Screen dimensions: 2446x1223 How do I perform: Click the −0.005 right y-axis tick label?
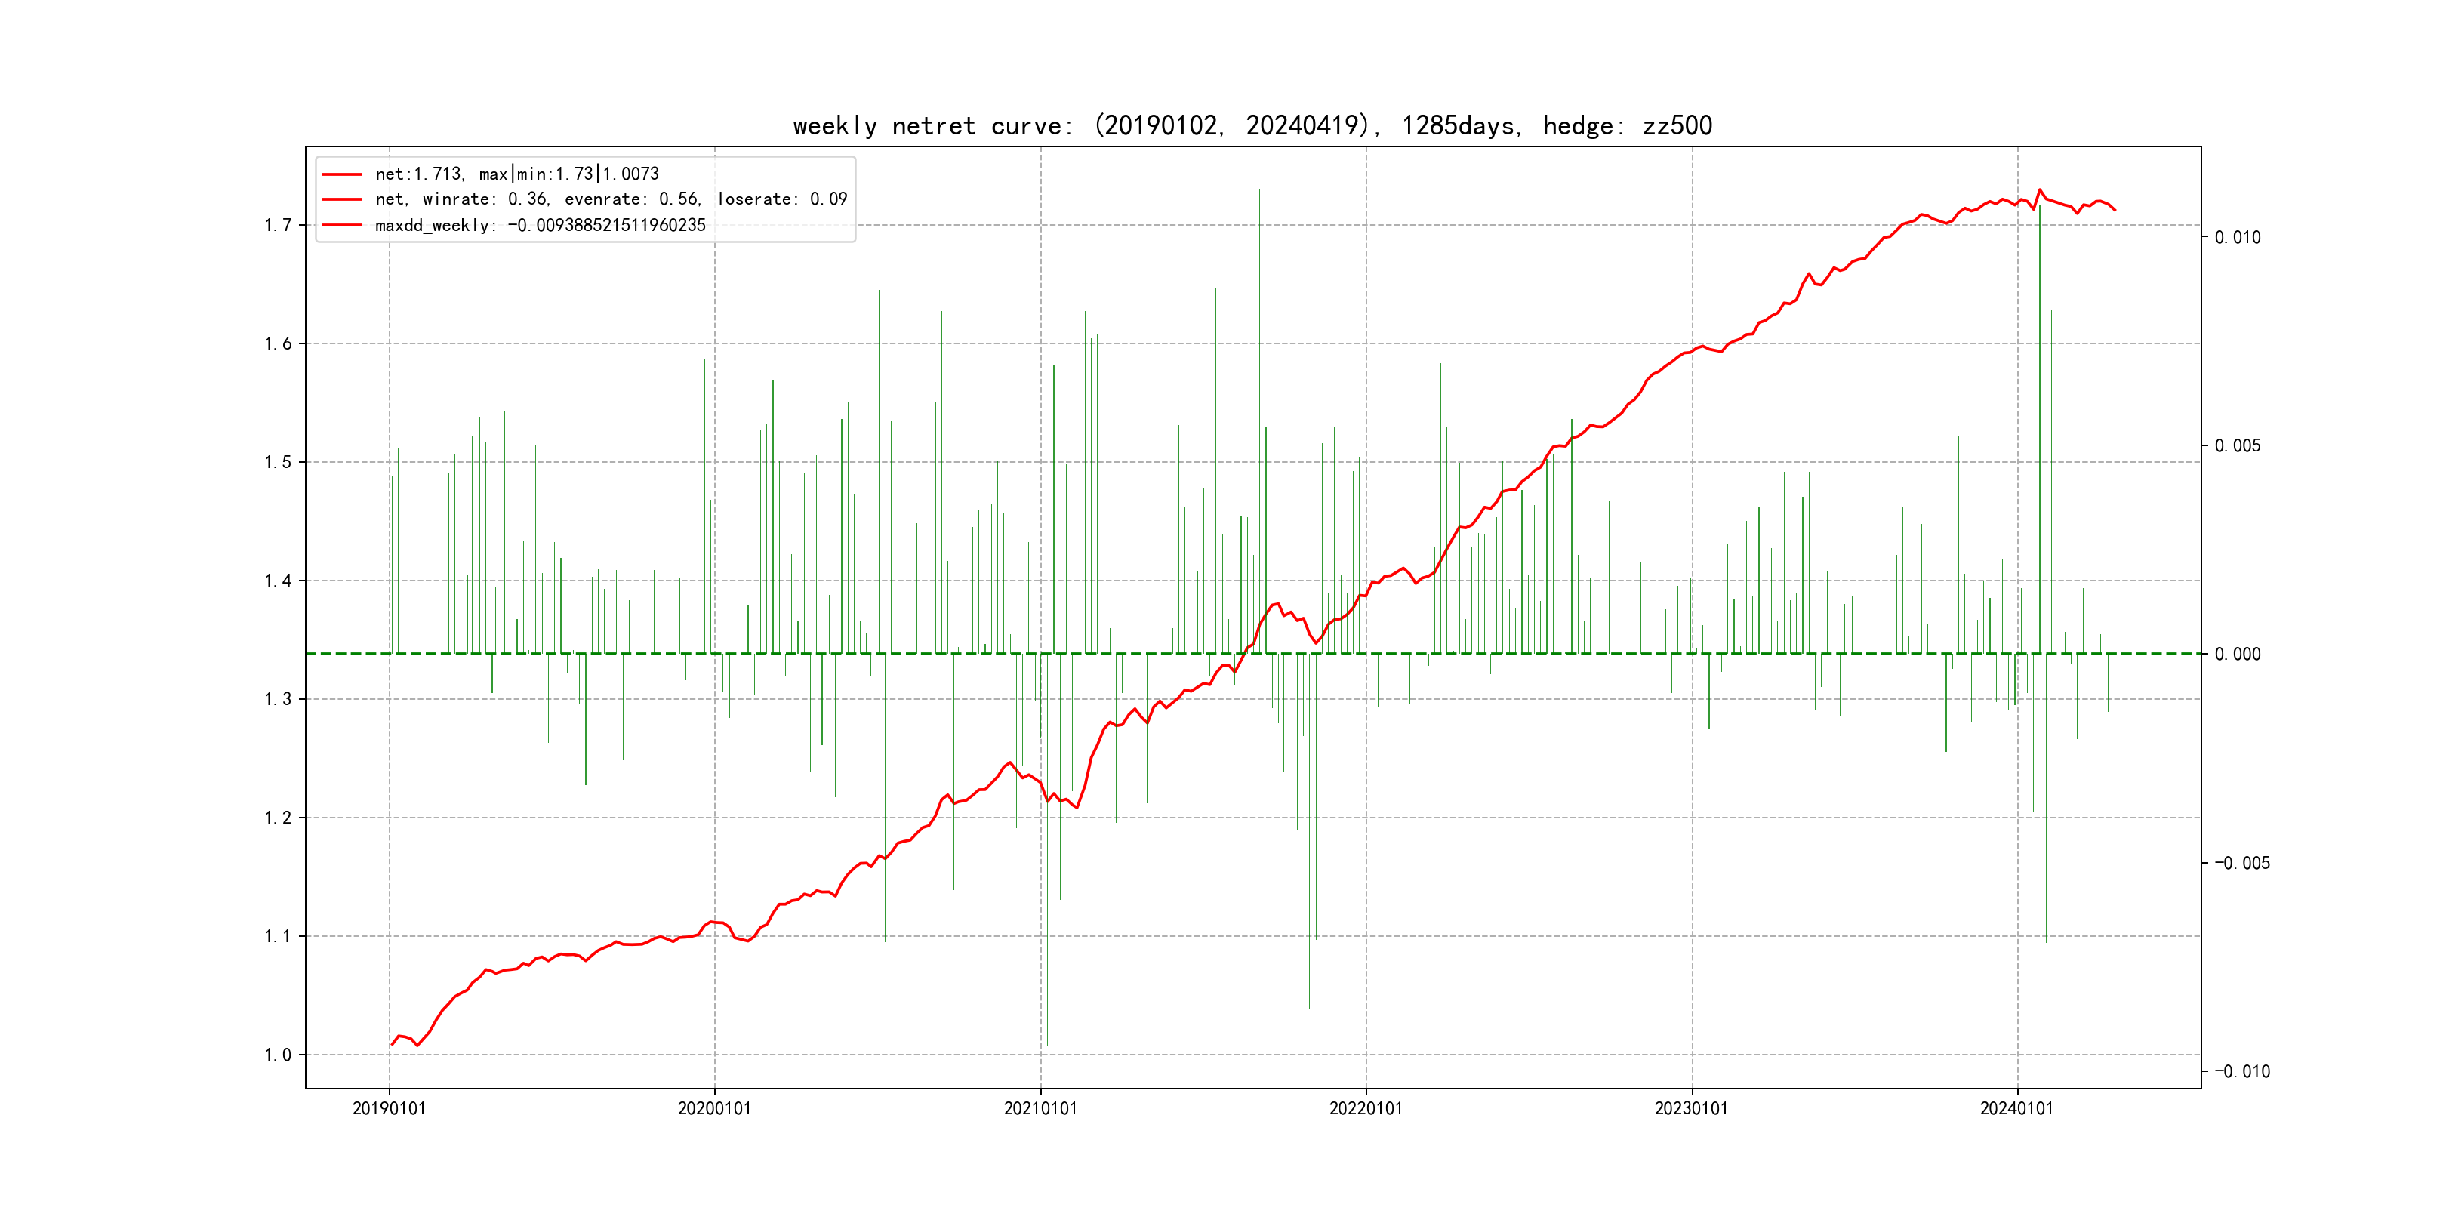tap(2242, 863)
